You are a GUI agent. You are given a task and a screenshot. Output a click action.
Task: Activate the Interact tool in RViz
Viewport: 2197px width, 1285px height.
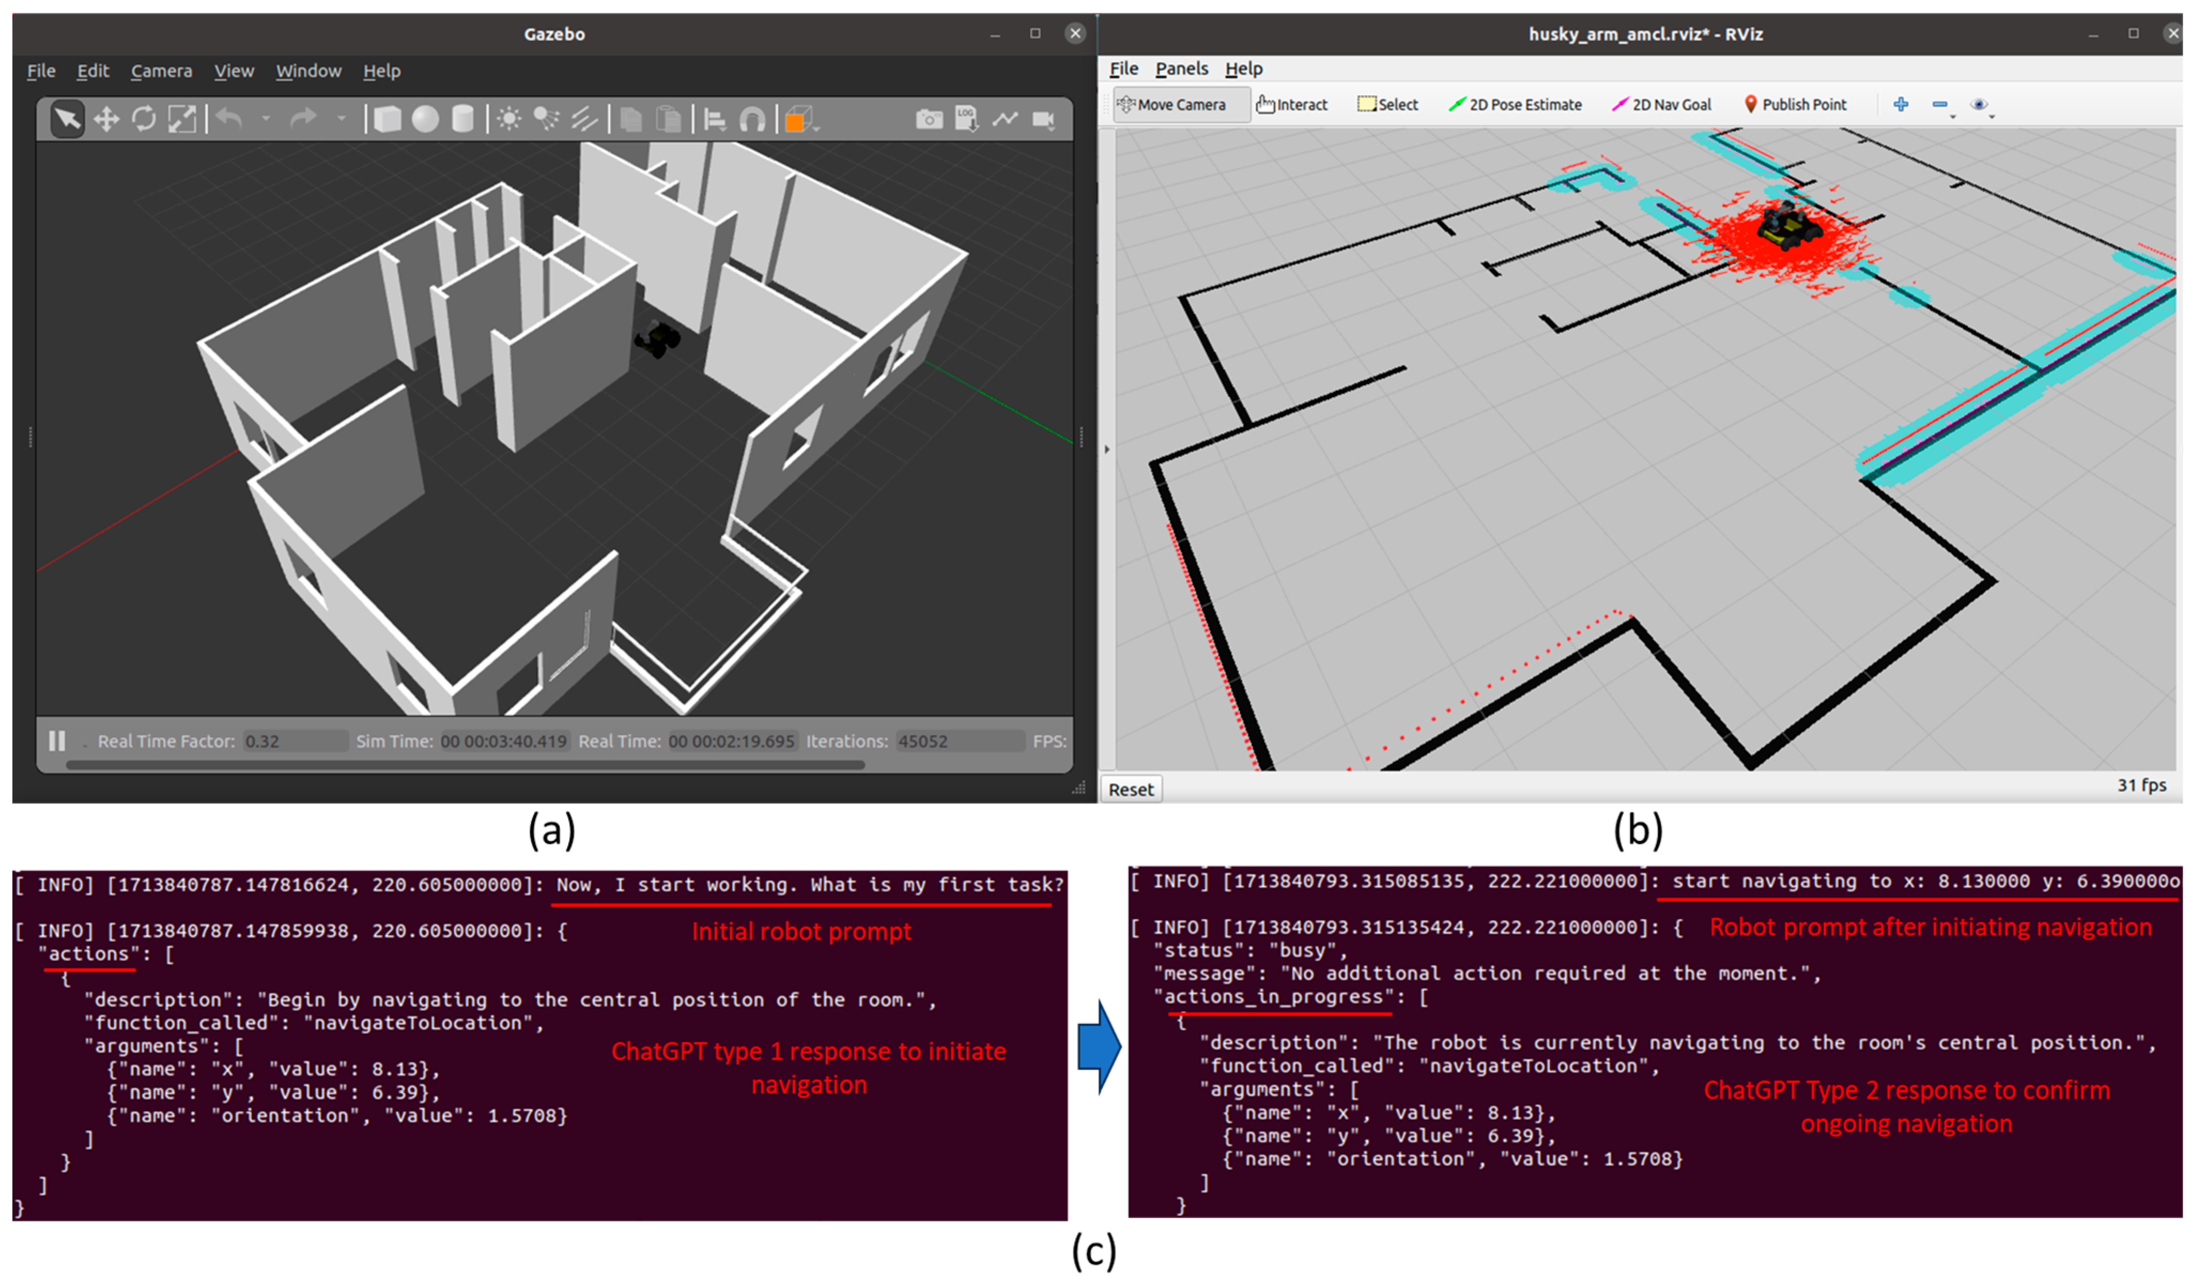pos(1292,105)
